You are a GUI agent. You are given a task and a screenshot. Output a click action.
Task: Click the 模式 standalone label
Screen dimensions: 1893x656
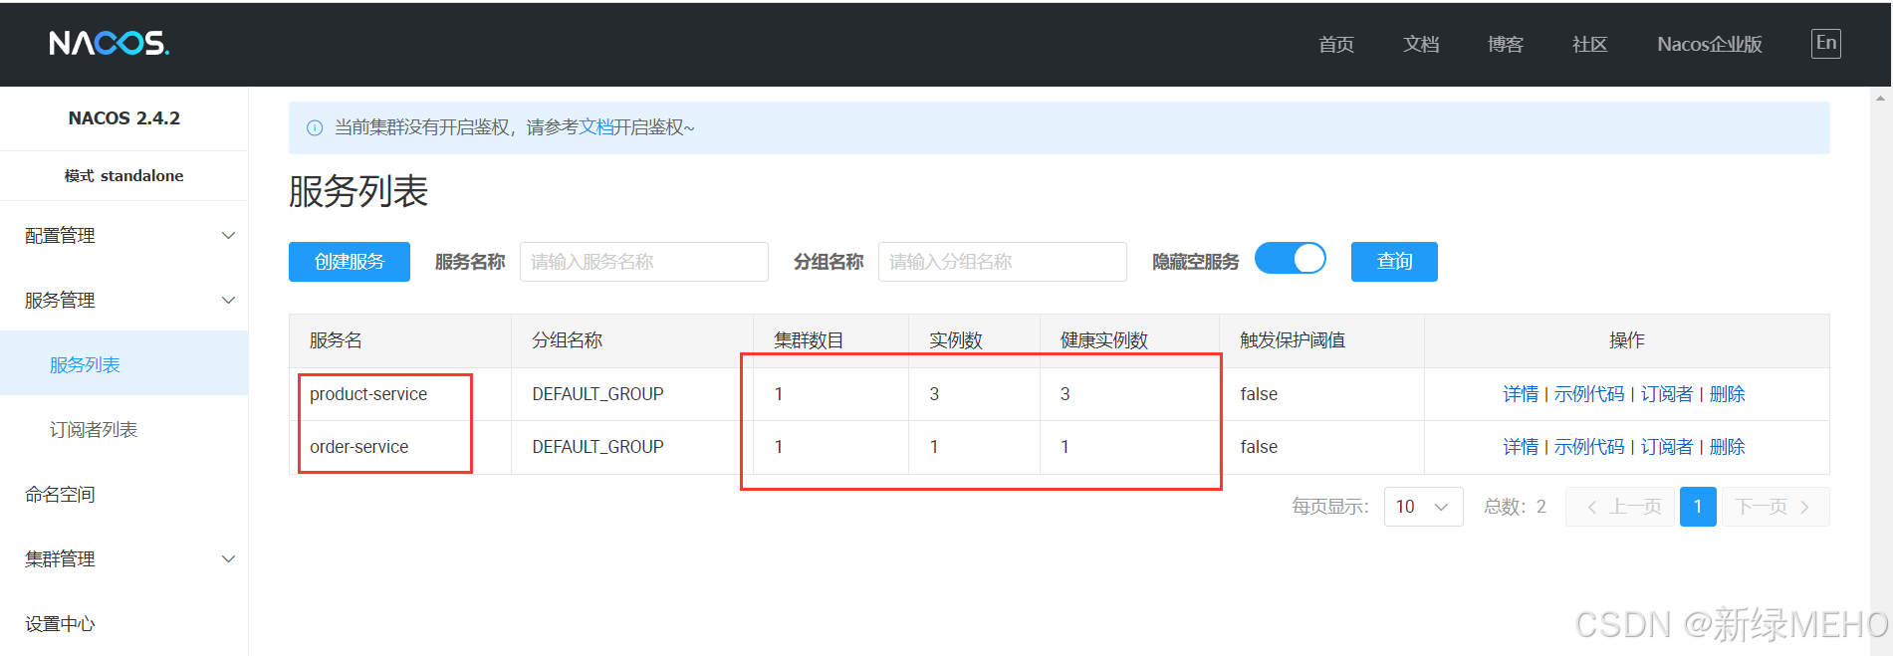124,176
